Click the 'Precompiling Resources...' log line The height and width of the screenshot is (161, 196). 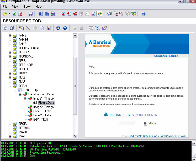click(46, 153)
